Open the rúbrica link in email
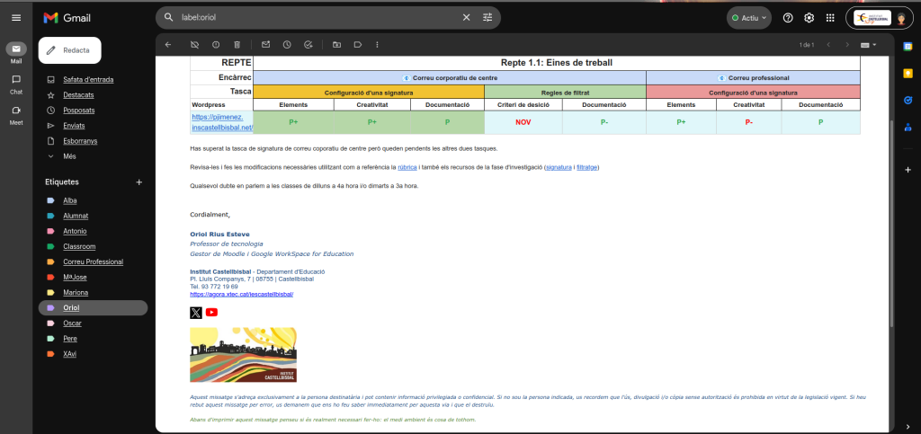921x434 pixels. click(407, 167)
